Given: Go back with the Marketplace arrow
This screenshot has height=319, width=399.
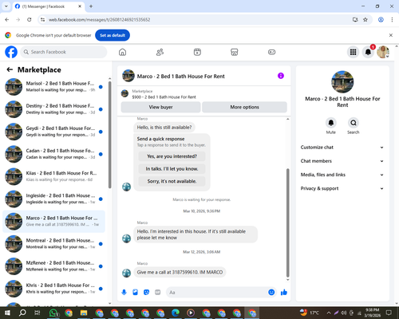Looking at the screenshot, I should click(10, 69).
